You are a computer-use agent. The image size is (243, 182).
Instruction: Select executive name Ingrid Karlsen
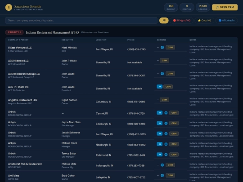click(x=69, y=100)
